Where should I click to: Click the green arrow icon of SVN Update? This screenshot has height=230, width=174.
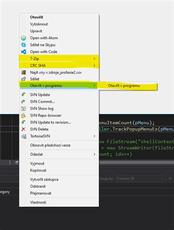click(23, 95)
